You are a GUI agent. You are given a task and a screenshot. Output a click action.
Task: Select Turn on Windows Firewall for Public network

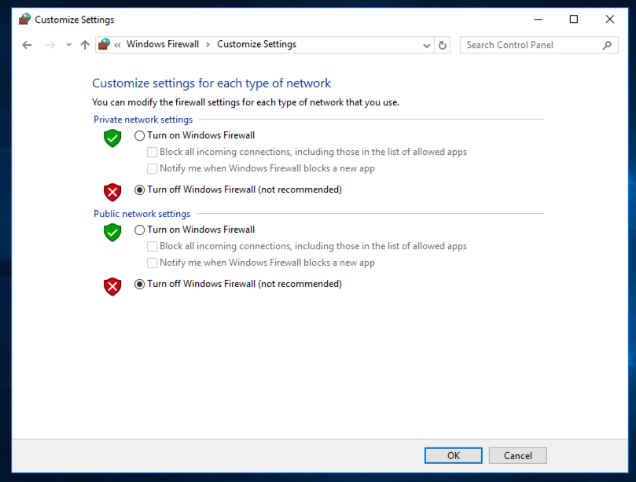point(140,230)
